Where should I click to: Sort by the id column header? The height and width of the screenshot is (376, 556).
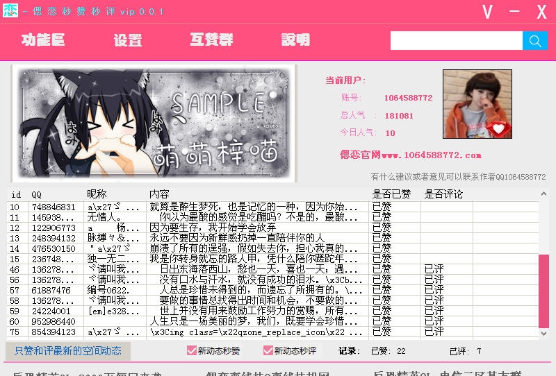click(16, 194)
